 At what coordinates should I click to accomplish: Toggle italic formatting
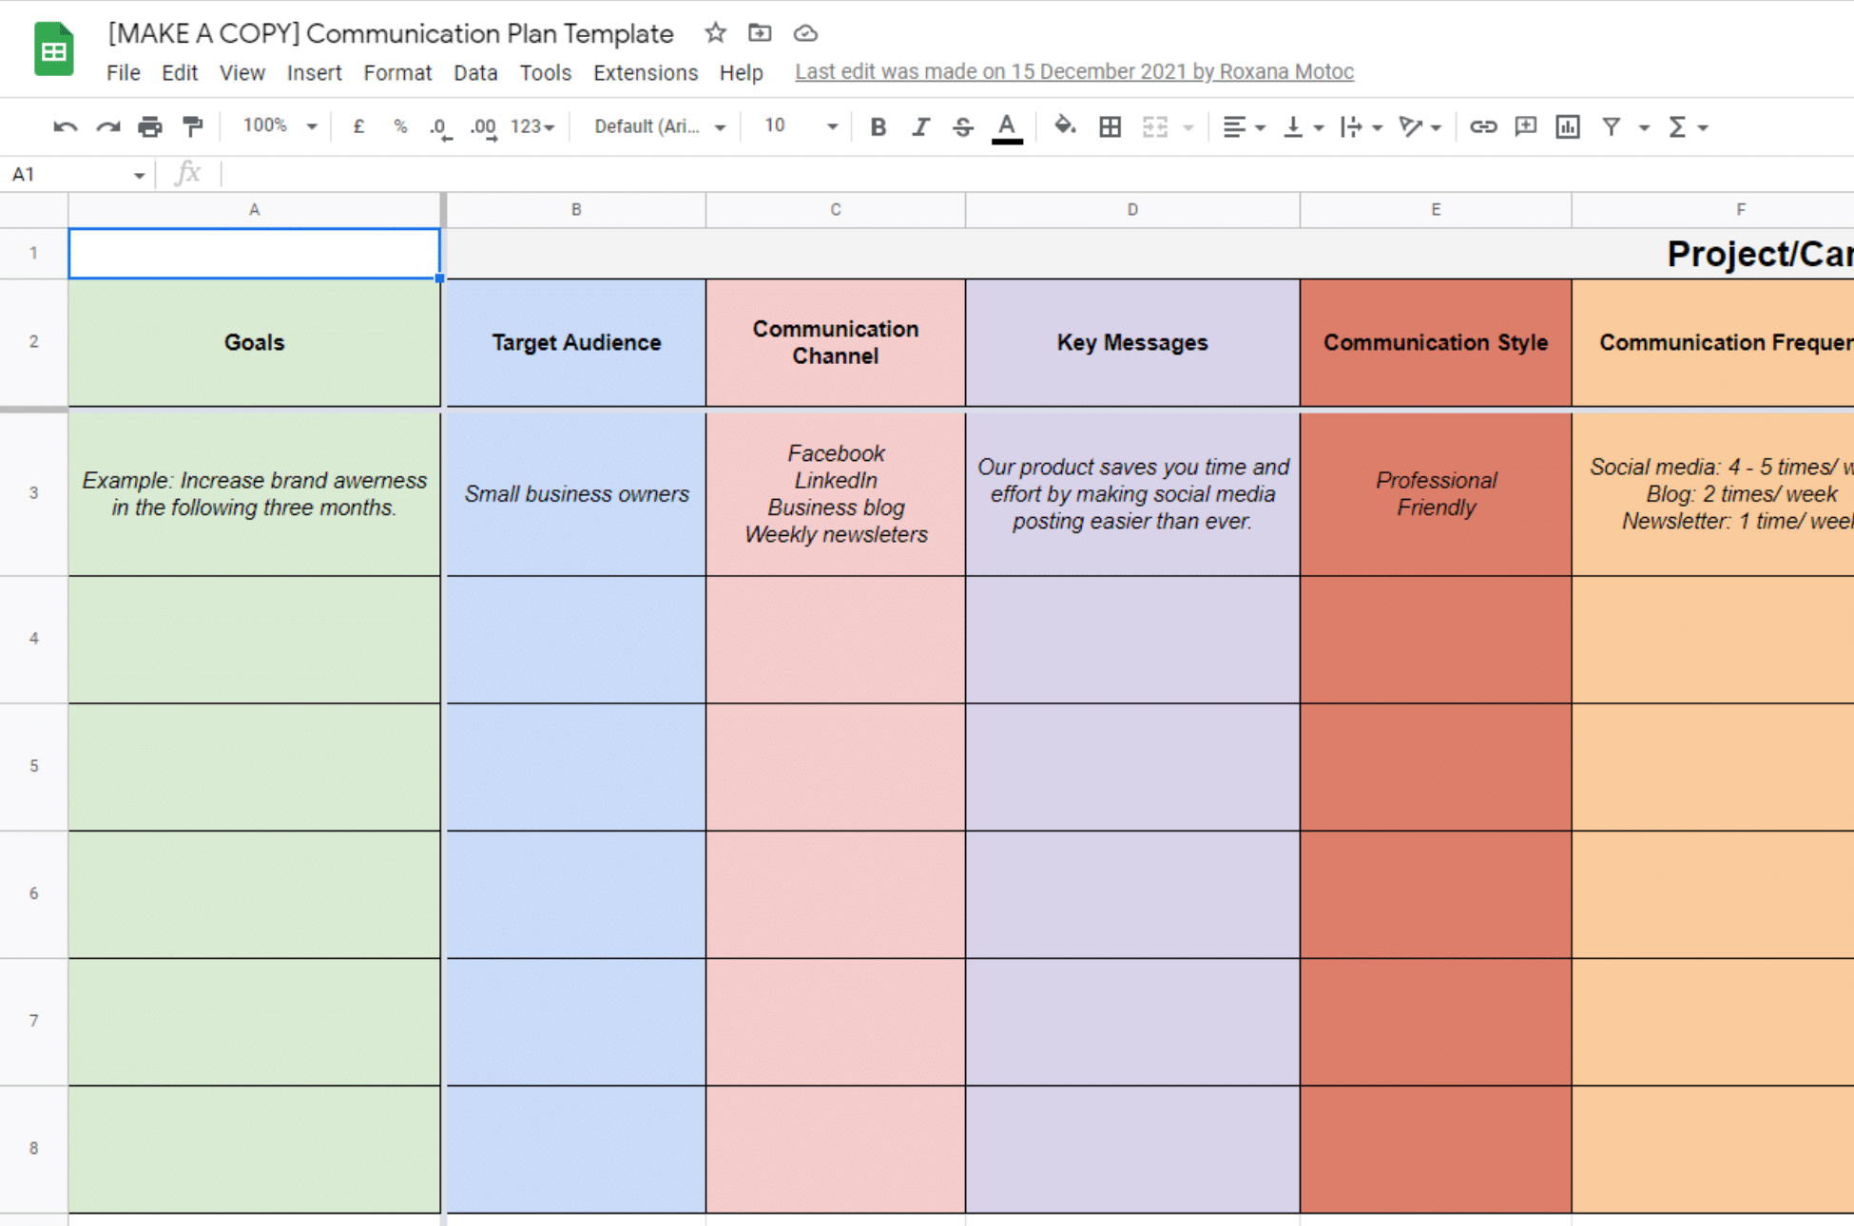click(920, 125)
